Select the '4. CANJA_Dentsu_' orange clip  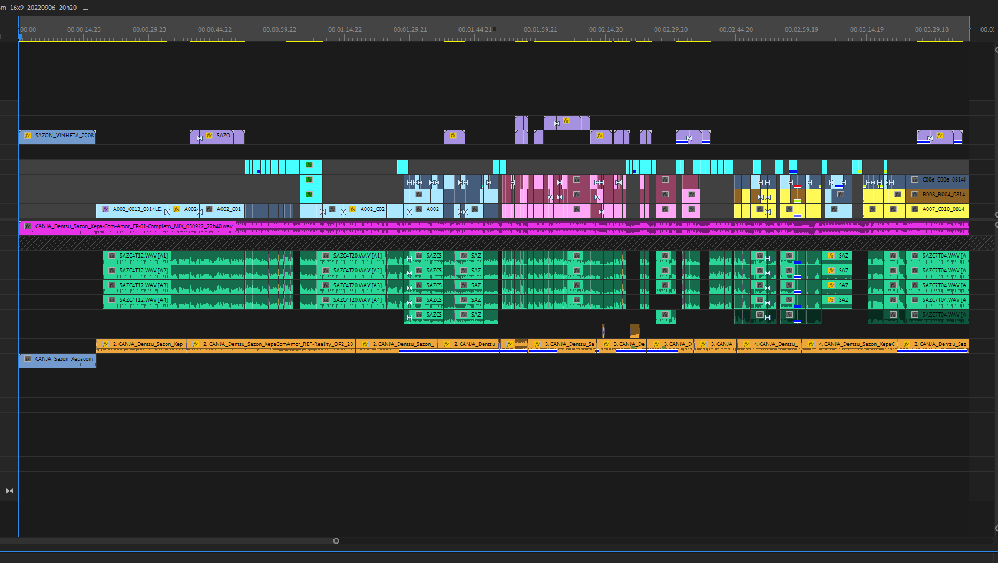[x=769, y=346]
